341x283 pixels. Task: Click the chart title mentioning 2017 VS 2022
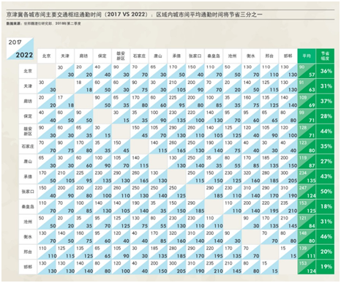pos(134,15)
